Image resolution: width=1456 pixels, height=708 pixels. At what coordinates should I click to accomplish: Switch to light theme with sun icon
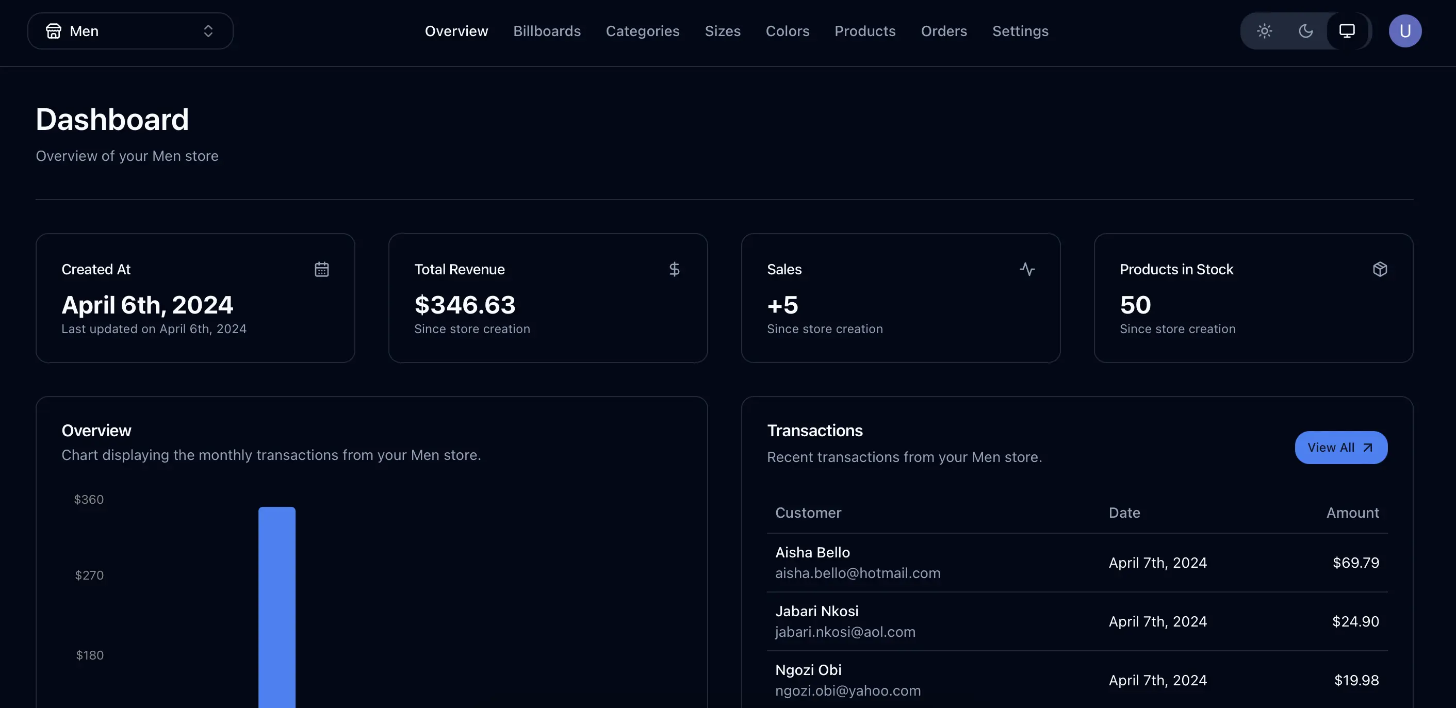coord(1264,31)
